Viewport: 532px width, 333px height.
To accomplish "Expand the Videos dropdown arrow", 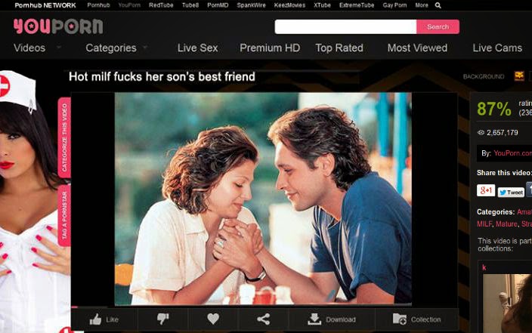I will (59, 47).
